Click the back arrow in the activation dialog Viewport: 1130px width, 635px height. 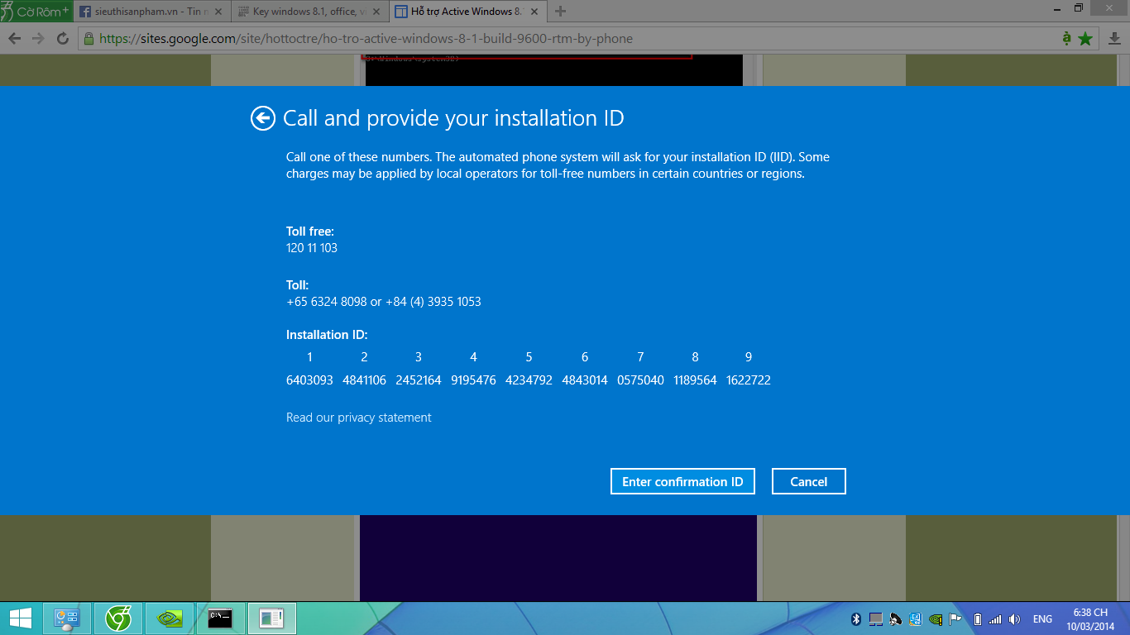point(262,119)
